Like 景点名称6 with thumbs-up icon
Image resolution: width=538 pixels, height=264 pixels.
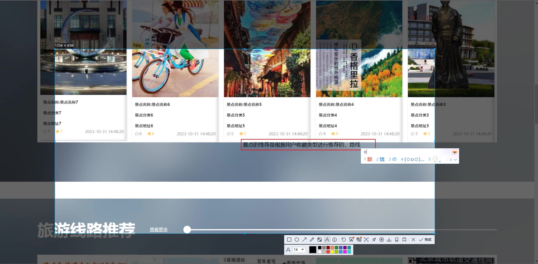[137, 134]
